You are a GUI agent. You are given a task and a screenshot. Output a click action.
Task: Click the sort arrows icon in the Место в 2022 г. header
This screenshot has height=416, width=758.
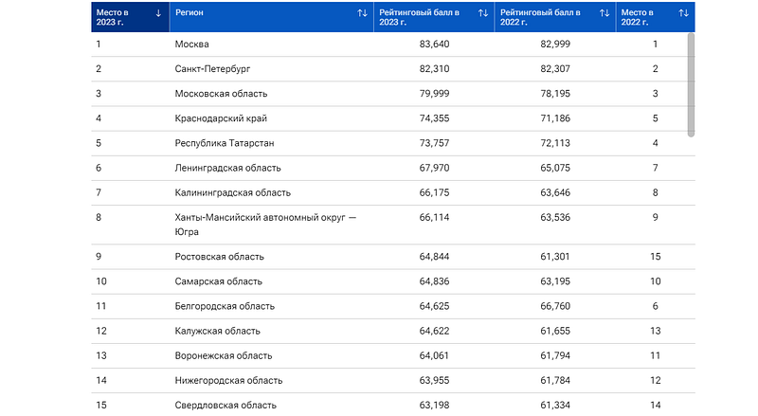pyautogui.click(x=683, y=13)
